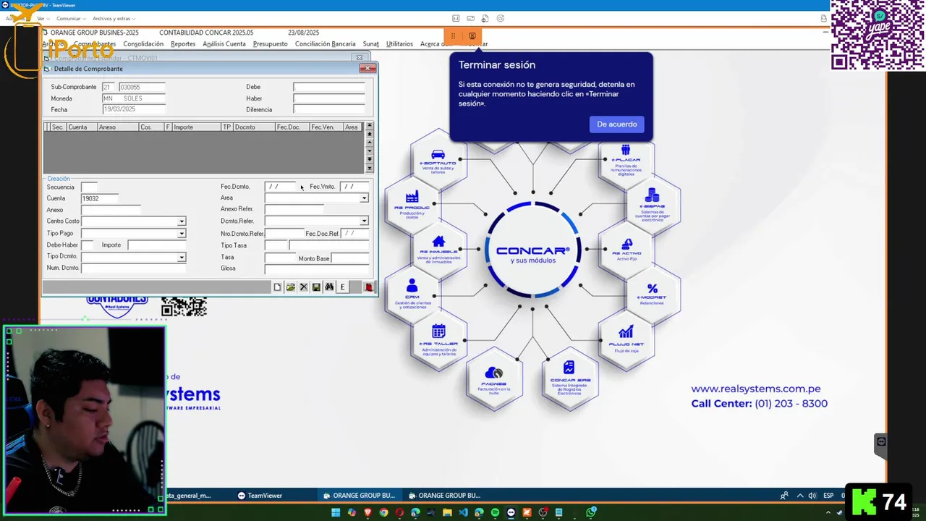Expand the Centro Costo dropdown
This screenshot has height=521, width=926.
(x=182, y=221)
